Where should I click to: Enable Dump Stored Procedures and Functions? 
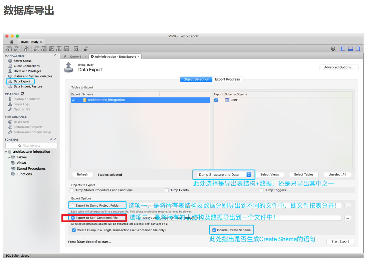click(72, 190)
